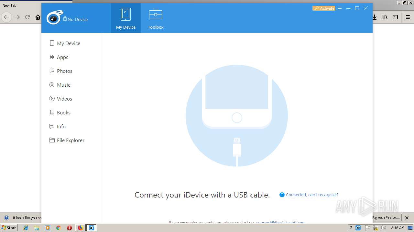Click the network tray icon
The height and width of the screenshot is (232, 414).
pos(376,228)
